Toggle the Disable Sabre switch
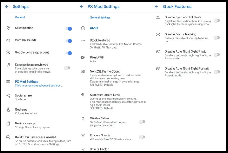 point(142,122)
